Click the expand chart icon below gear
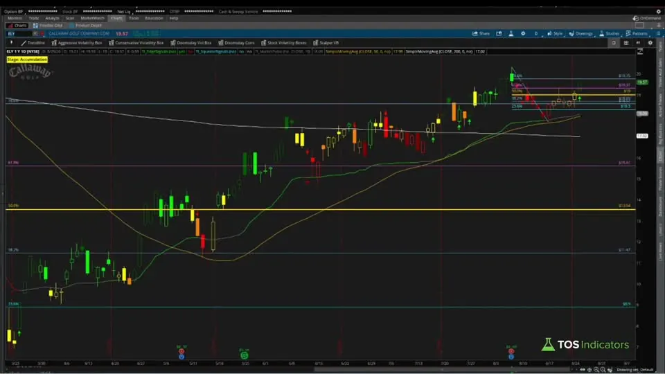 click(640, 52)
